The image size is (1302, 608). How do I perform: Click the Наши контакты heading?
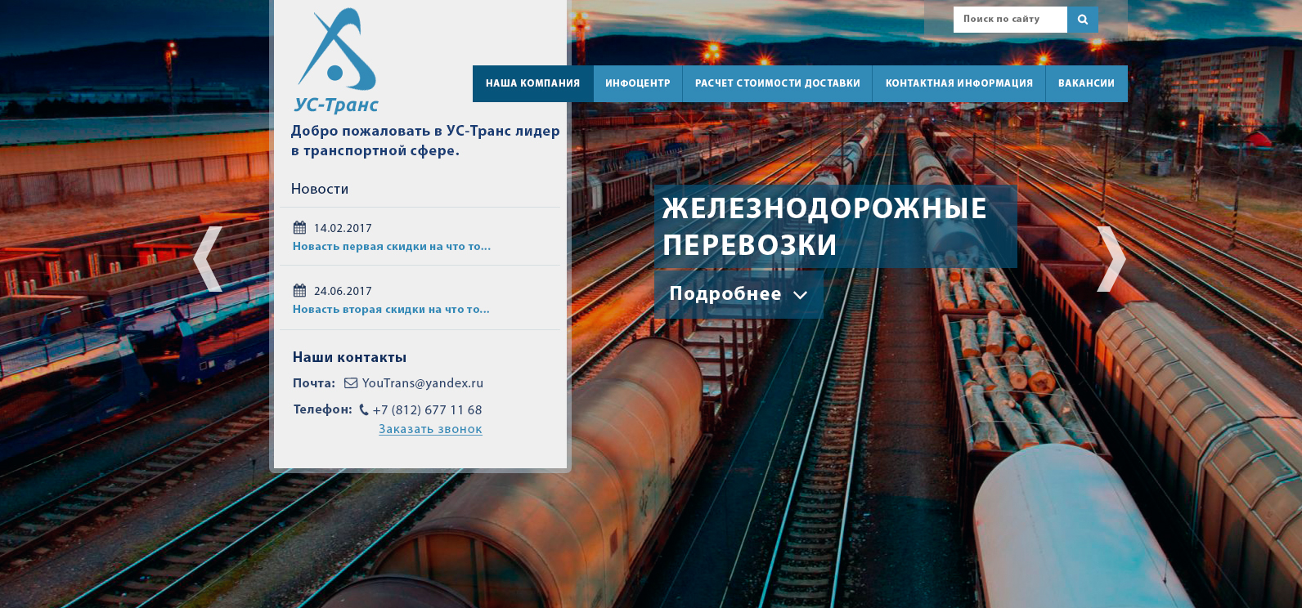pyautogui.click(x=349, y=357)
